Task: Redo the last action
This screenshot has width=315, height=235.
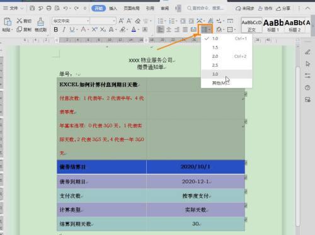Action: click(x=76, y=8)
